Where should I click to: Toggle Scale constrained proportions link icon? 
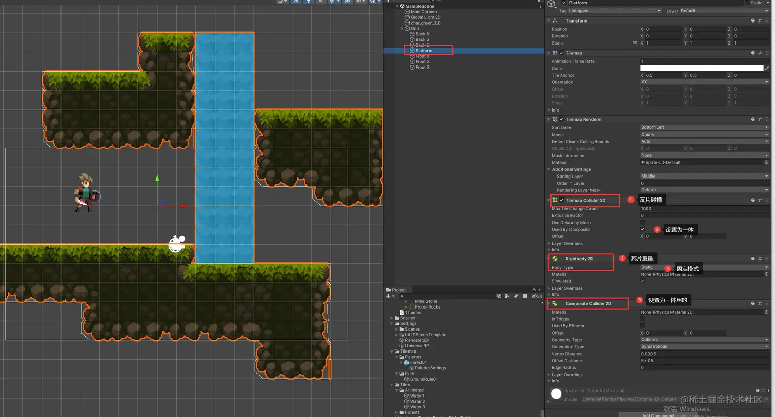coord(635,43)
